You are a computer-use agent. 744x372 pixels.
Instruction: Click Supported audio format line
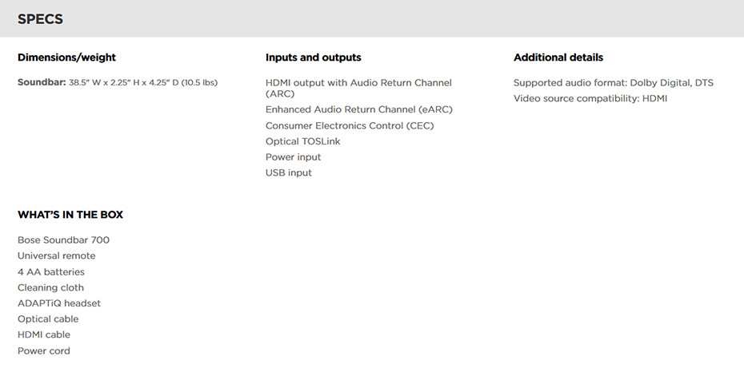(x=614, y=83)
